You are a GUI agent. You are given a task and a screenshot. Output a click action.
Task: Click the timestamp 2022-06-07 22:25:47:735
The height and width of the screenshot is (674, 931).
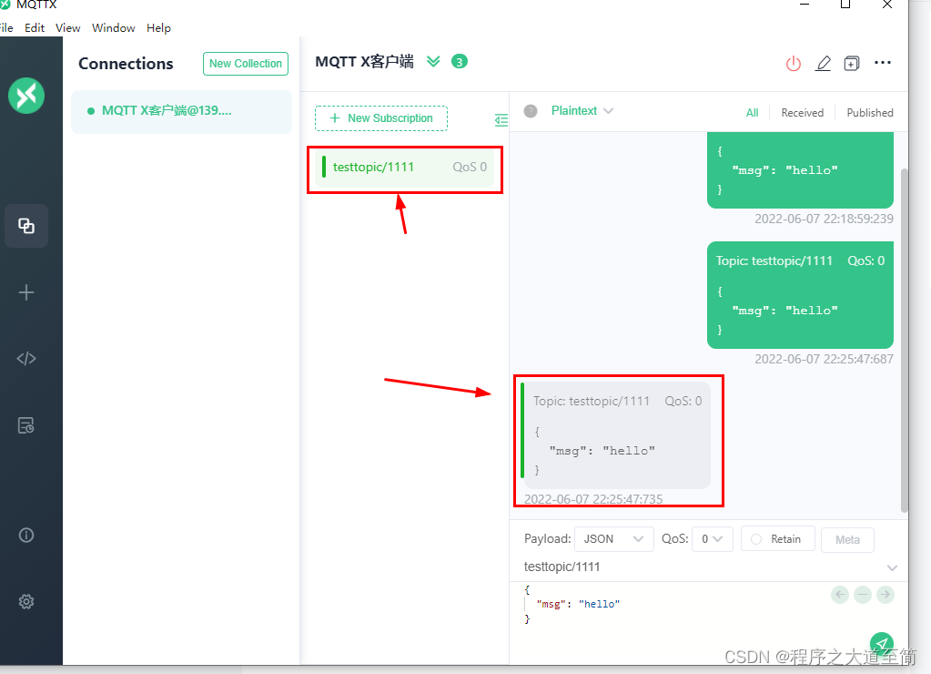click(593, 499)
